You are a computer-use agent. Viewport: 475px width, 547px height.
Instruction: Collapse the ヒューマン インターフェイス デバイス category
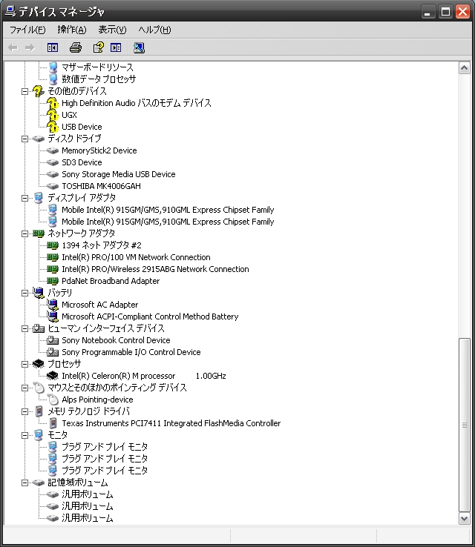tap(24, 328)
